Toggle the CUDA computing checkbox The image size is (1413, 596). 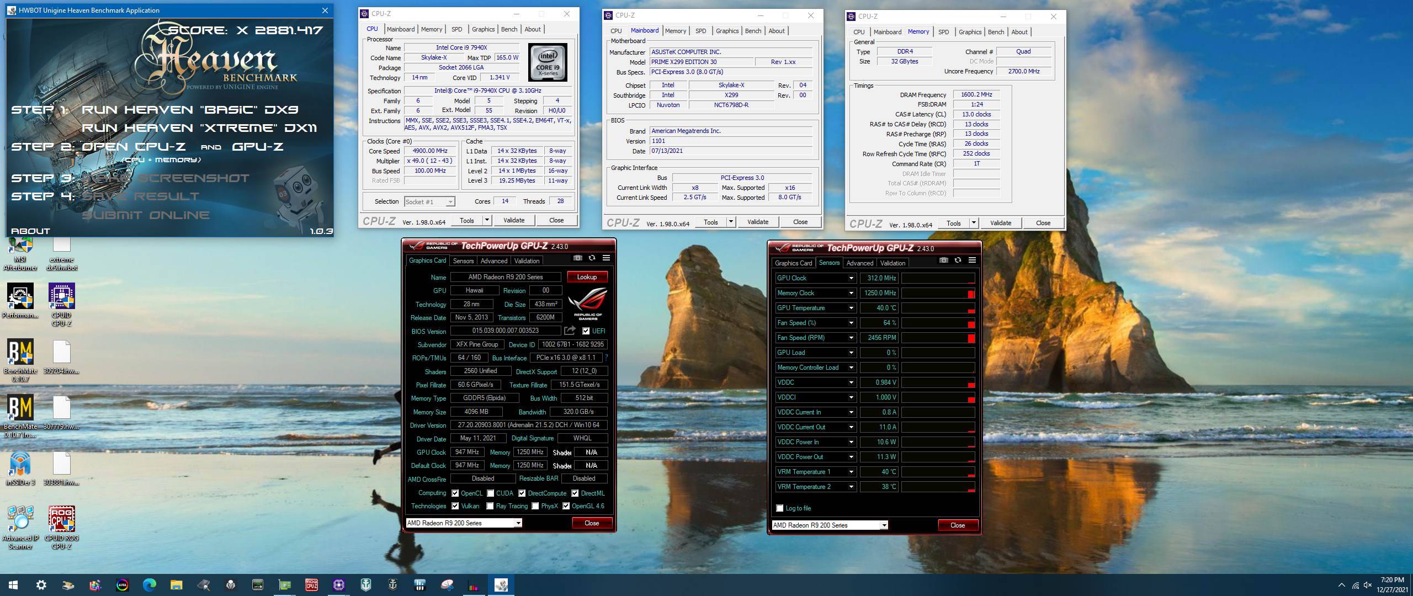click(490, 493)
